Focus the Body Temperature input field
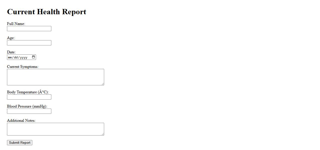320x150 pixels. point(29,97)
